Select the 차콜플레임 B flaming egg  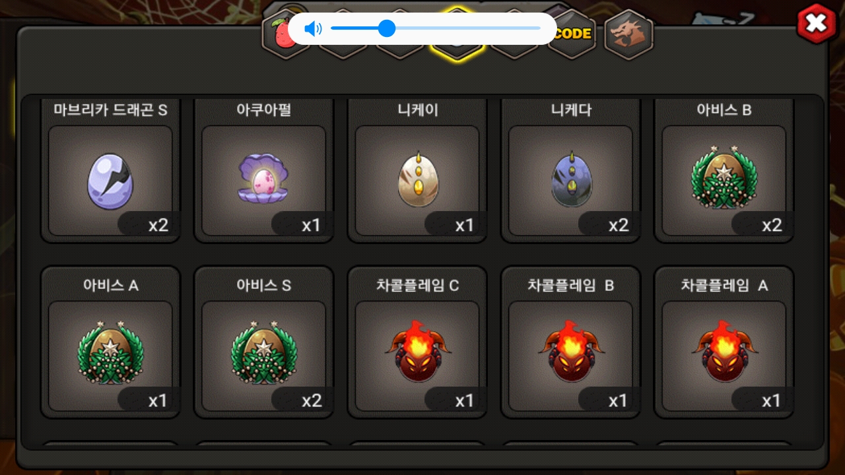click(570, 352)
